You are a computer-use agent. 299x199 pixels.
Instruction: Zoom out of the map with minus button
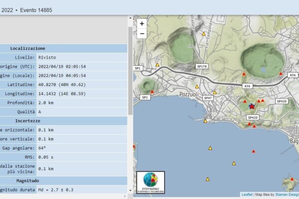(142, 34)
